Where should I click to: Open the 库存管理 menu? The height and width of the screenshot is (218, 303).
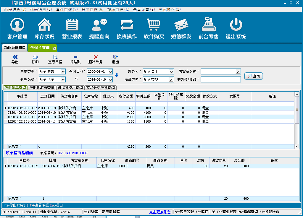tap(66, 9)
